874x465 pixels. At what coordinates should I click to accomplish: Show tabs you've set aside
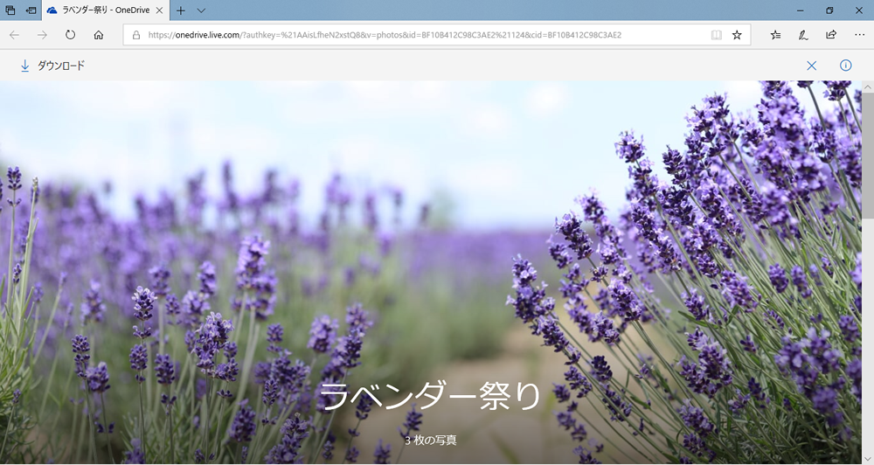[10, 10]
